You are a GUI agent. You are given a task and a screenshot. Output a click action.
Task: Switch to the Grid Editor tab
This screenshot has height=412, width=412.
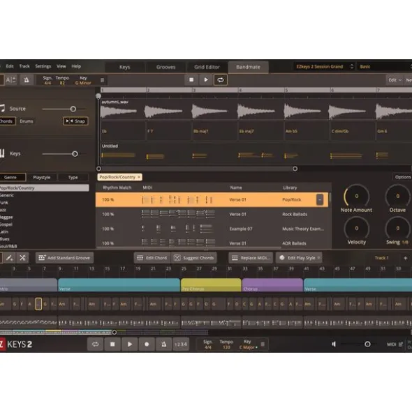click(207, 67)
